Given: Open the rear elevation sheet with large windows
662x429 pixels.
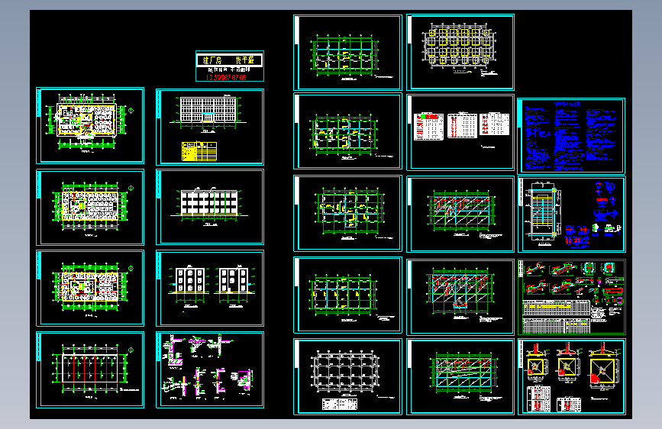Looking at the screenshot, I should tap(210, 207).
